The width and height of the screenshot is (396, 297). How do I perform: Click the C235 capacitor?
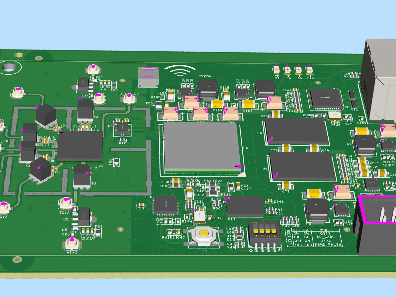click(141, 205)
